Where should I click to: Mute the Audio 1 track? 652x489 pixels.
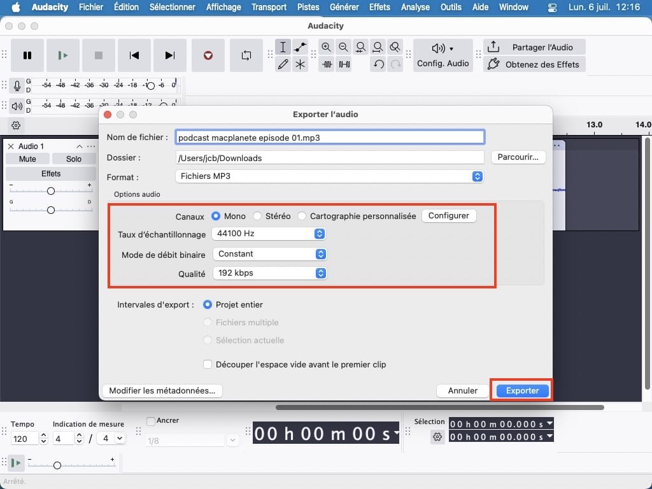tap(27, 159)
